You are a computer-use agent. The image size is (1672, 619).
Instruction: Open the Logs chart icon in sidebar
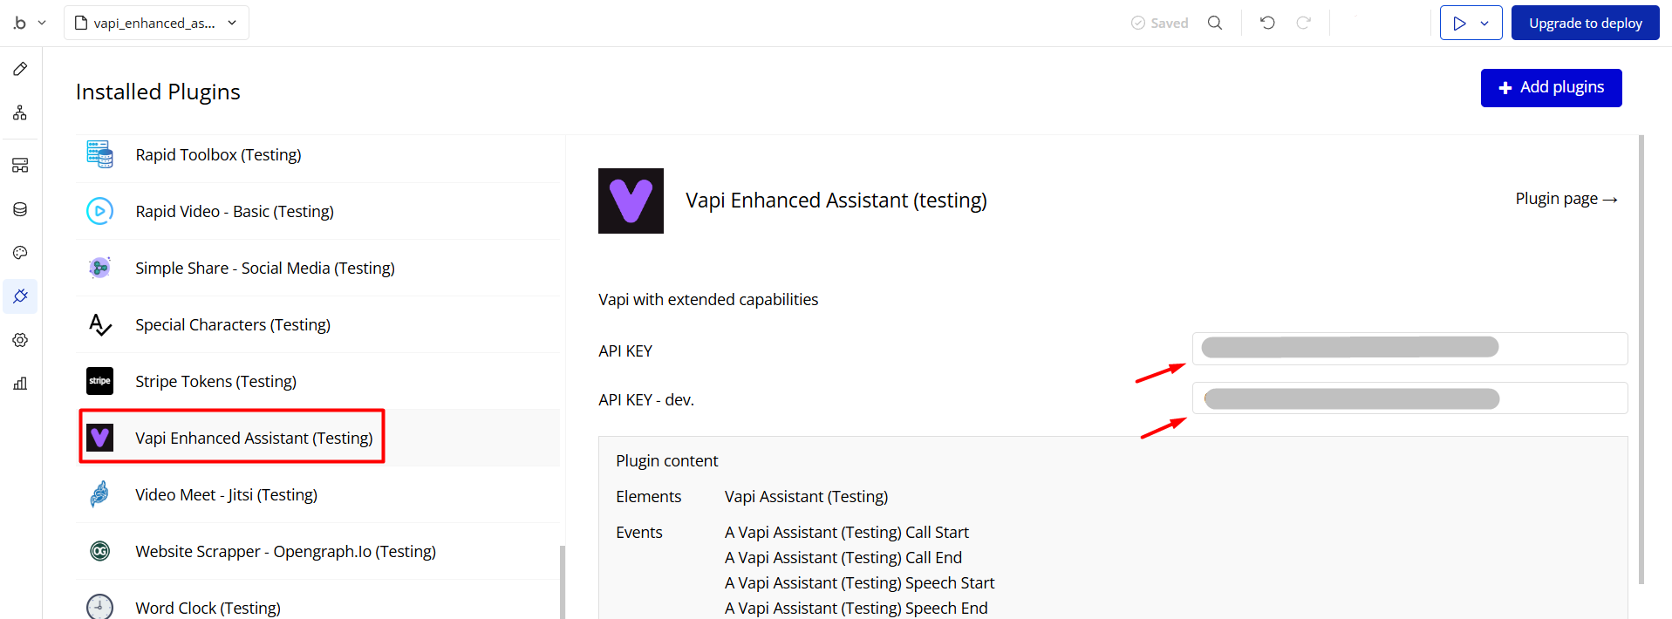[x=20, y=384]
